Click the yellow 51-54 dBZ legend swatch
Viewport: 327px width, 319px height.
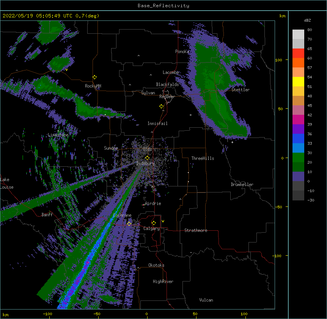point(298,81)
